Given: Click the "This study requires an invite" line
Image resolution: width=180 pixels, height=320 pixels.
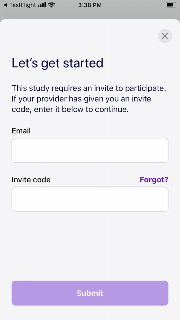Looking at the screenshot, I should pos(89,88).
